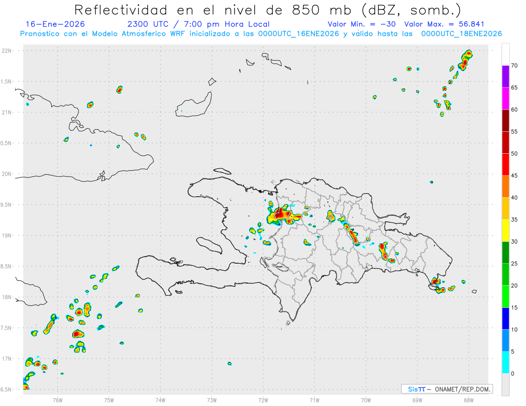Click the colorbar tick label "10"
Image resolution: width=526 pixels, height=406 pixels.
click(514, 330)
